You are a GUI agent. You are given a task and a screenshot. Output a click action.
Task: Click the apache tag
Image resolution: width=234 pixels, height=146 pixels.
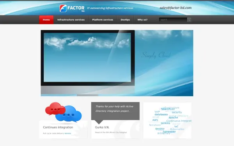point(173,118)
